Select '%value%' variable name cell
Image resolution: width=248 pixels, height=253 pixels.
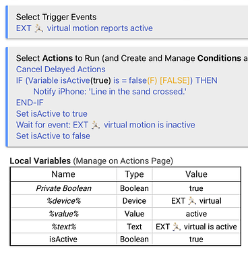pos(63,214)
